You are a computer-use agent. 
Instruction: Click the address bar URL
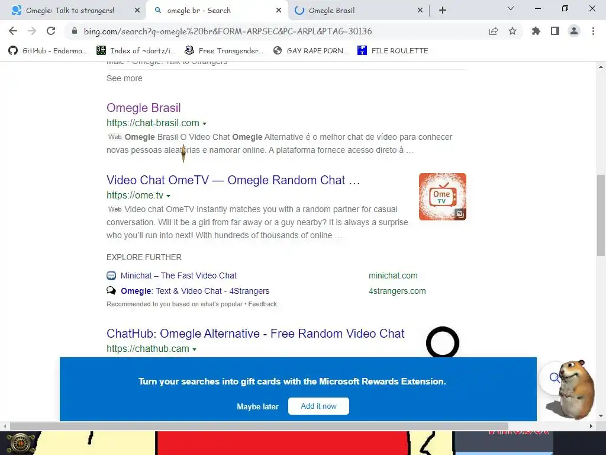click(x=228, y=31)
